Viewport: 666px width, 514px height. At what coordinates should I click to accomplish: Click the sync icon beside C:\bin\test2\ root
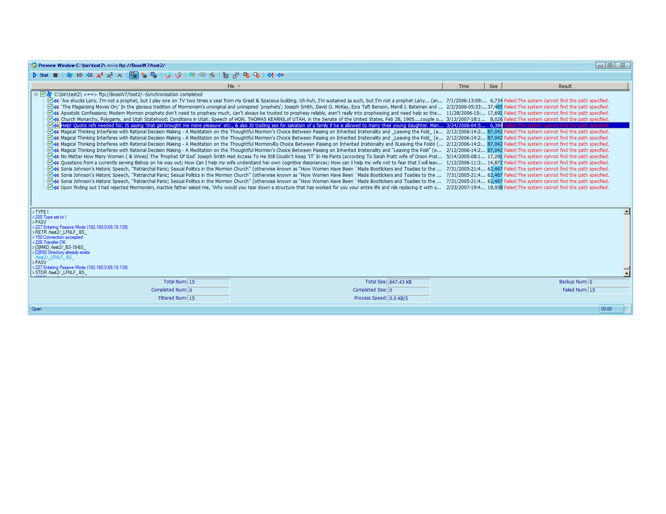click(x=50, y=94)
